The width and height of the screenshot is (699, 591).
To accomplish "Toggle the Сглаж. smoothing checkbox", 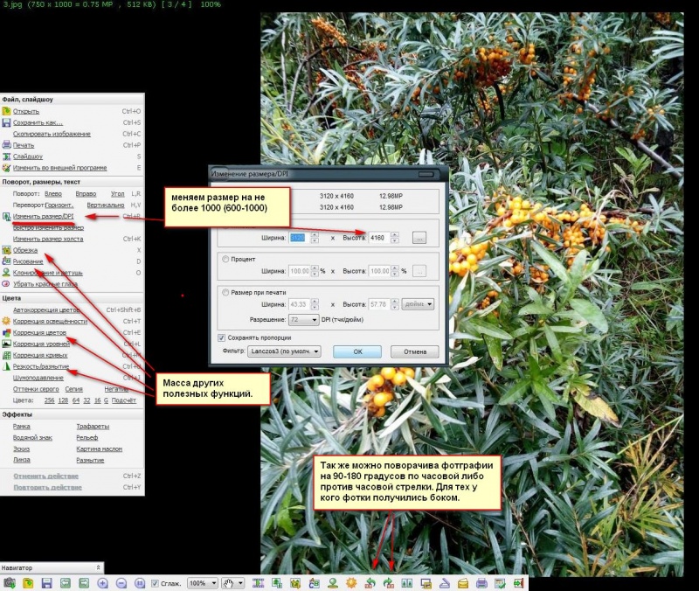I will coord(155,583).
